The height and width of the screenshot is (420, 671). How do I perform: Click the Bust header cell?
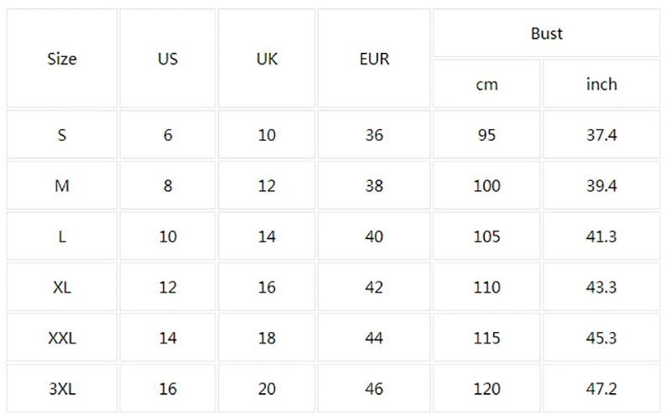(x=547, y=34)
